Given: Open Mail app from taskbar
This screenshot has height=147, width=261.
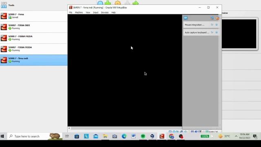Looking at the screenshot, I should [96, 136].
